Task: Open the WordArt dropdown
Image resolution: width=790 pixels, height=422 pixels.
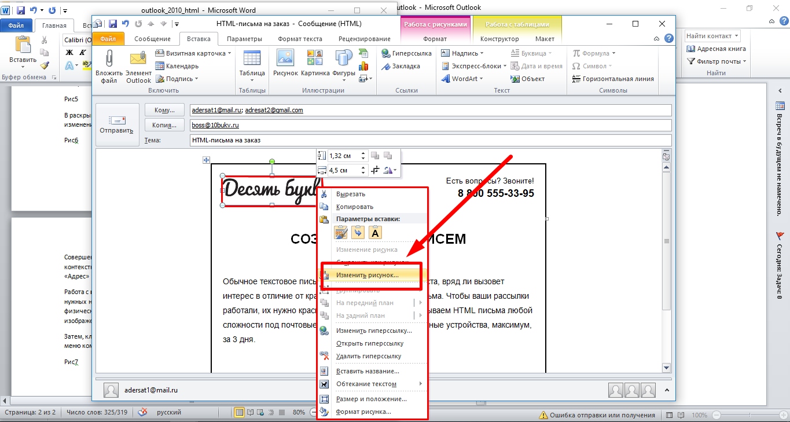Action: [482, 79]
